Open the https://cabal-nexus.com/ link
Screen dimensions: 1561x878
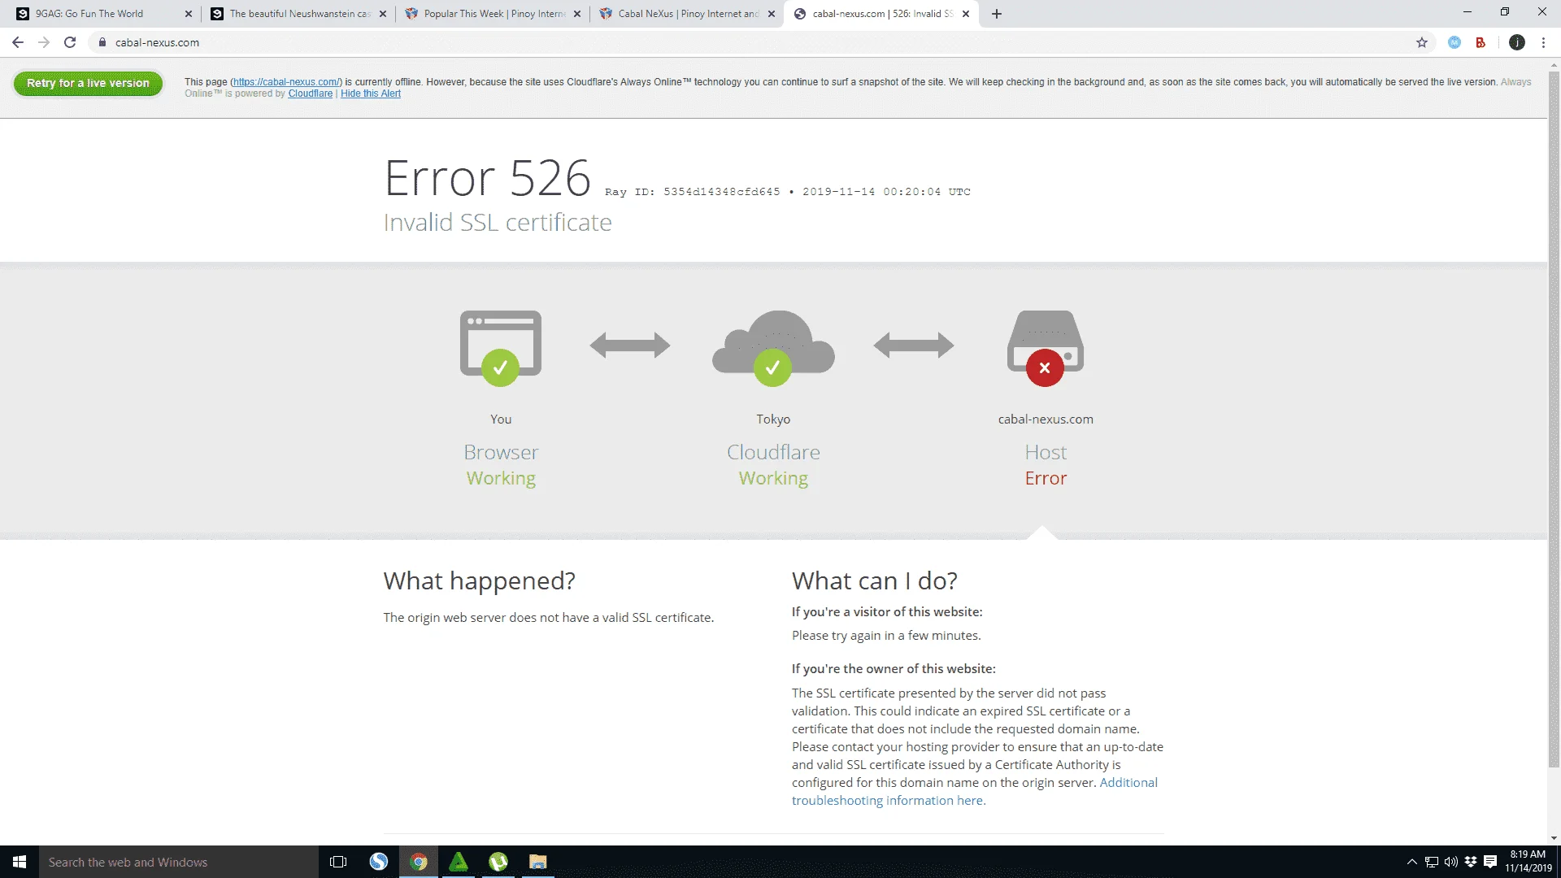pos(286,82)
